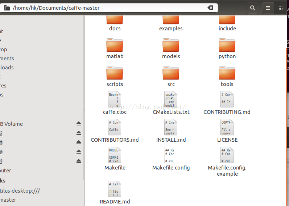
Task: Select the CMakeLists.txt file icon
Action: pyautogui.click(x=171, y=99)
